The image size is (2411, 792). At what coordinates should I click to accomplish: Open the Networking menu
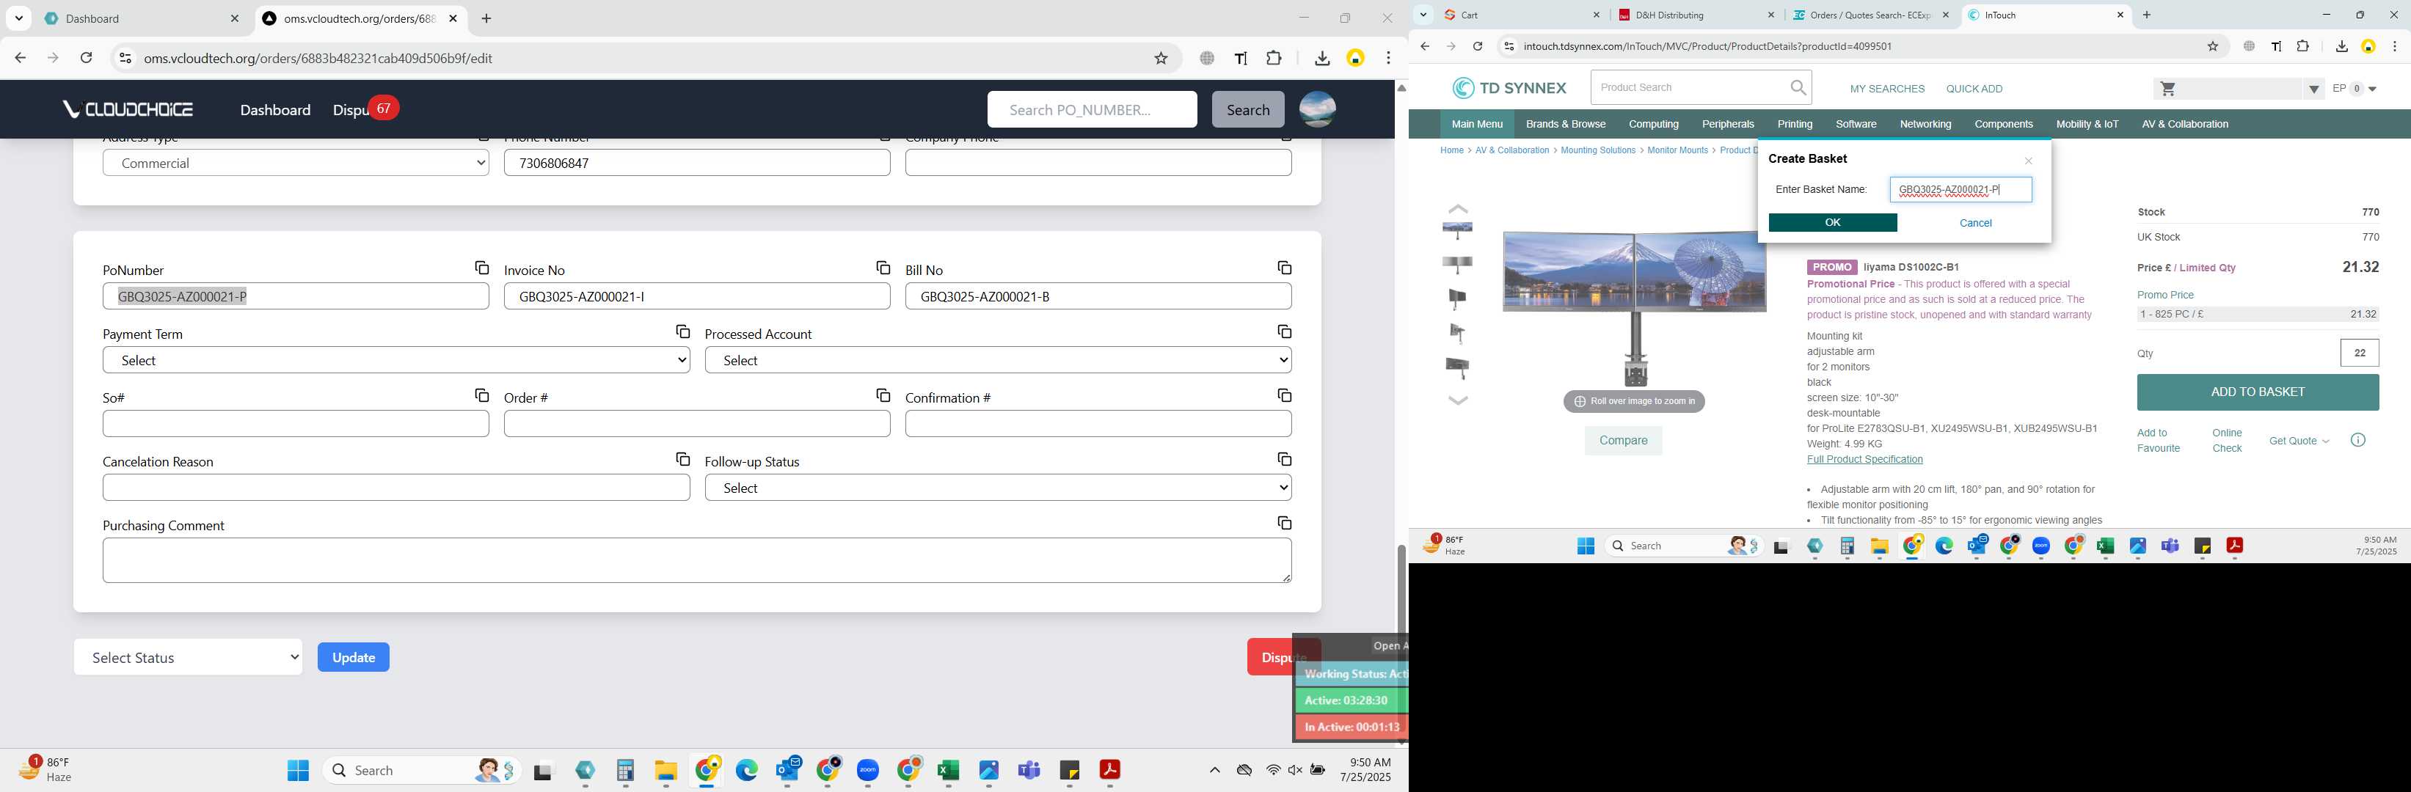click(1925, 125)
